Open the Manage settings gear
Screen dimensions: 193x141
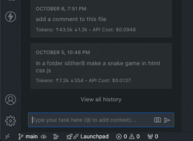[x=11, y=120]
